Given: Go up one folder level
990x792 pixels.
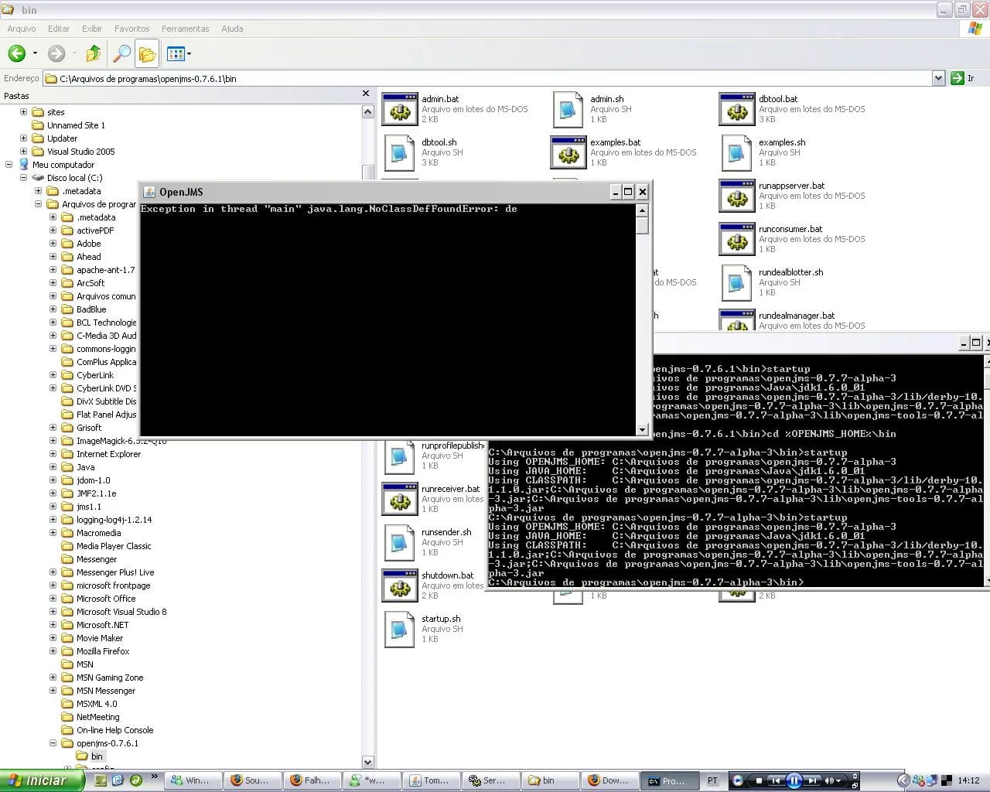Looking at the screenshot, I should (94, 53).
